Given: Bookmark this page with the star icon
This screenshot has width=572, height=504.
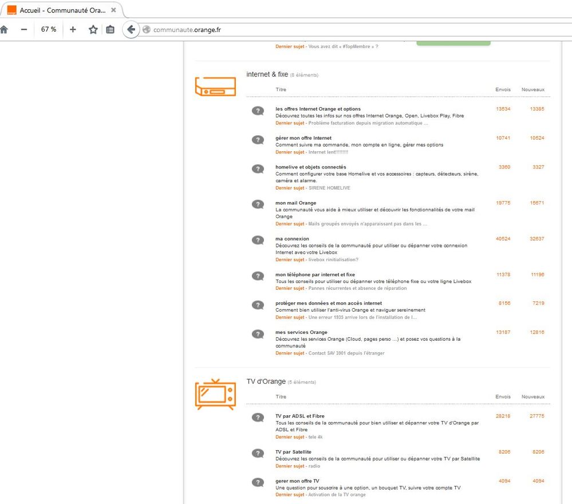Looking at the screenshot, I should pos(93,30).
